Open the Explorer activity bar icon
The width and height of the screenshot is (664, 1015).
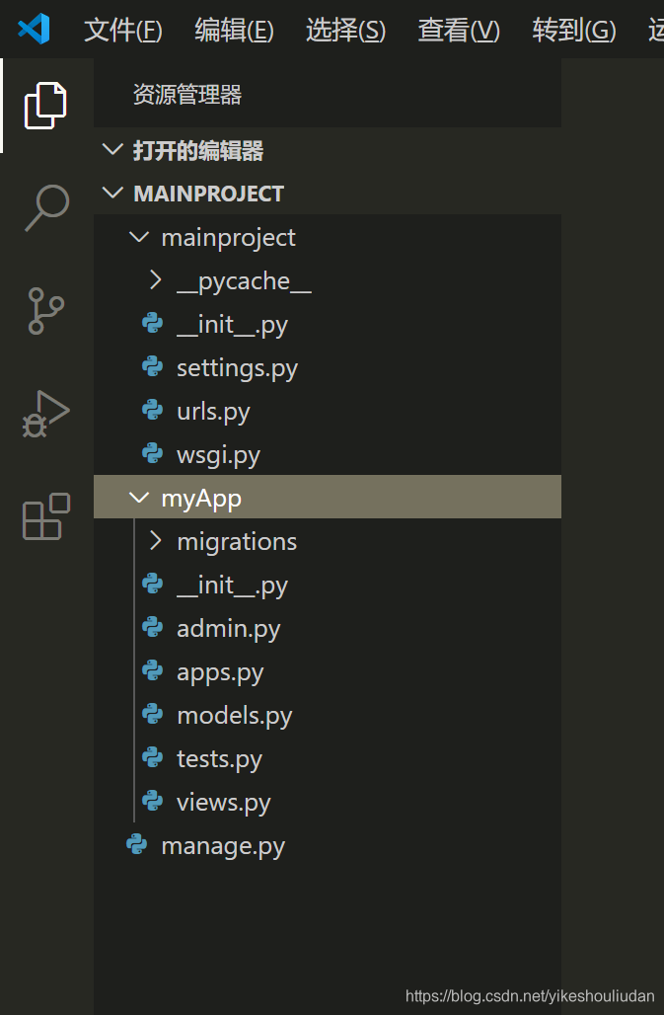pyautogui.click(x=45, y=105)
